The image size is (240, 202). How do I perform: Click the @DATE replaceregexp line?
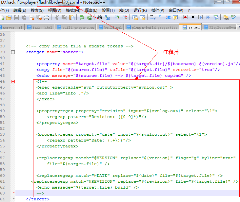pos(130,176)
